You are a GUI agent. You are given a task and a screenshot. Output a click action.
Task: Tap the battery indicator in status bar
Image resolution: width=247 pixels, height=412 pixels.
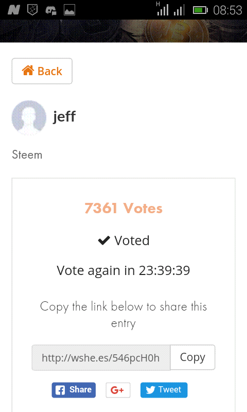[200, 10]
